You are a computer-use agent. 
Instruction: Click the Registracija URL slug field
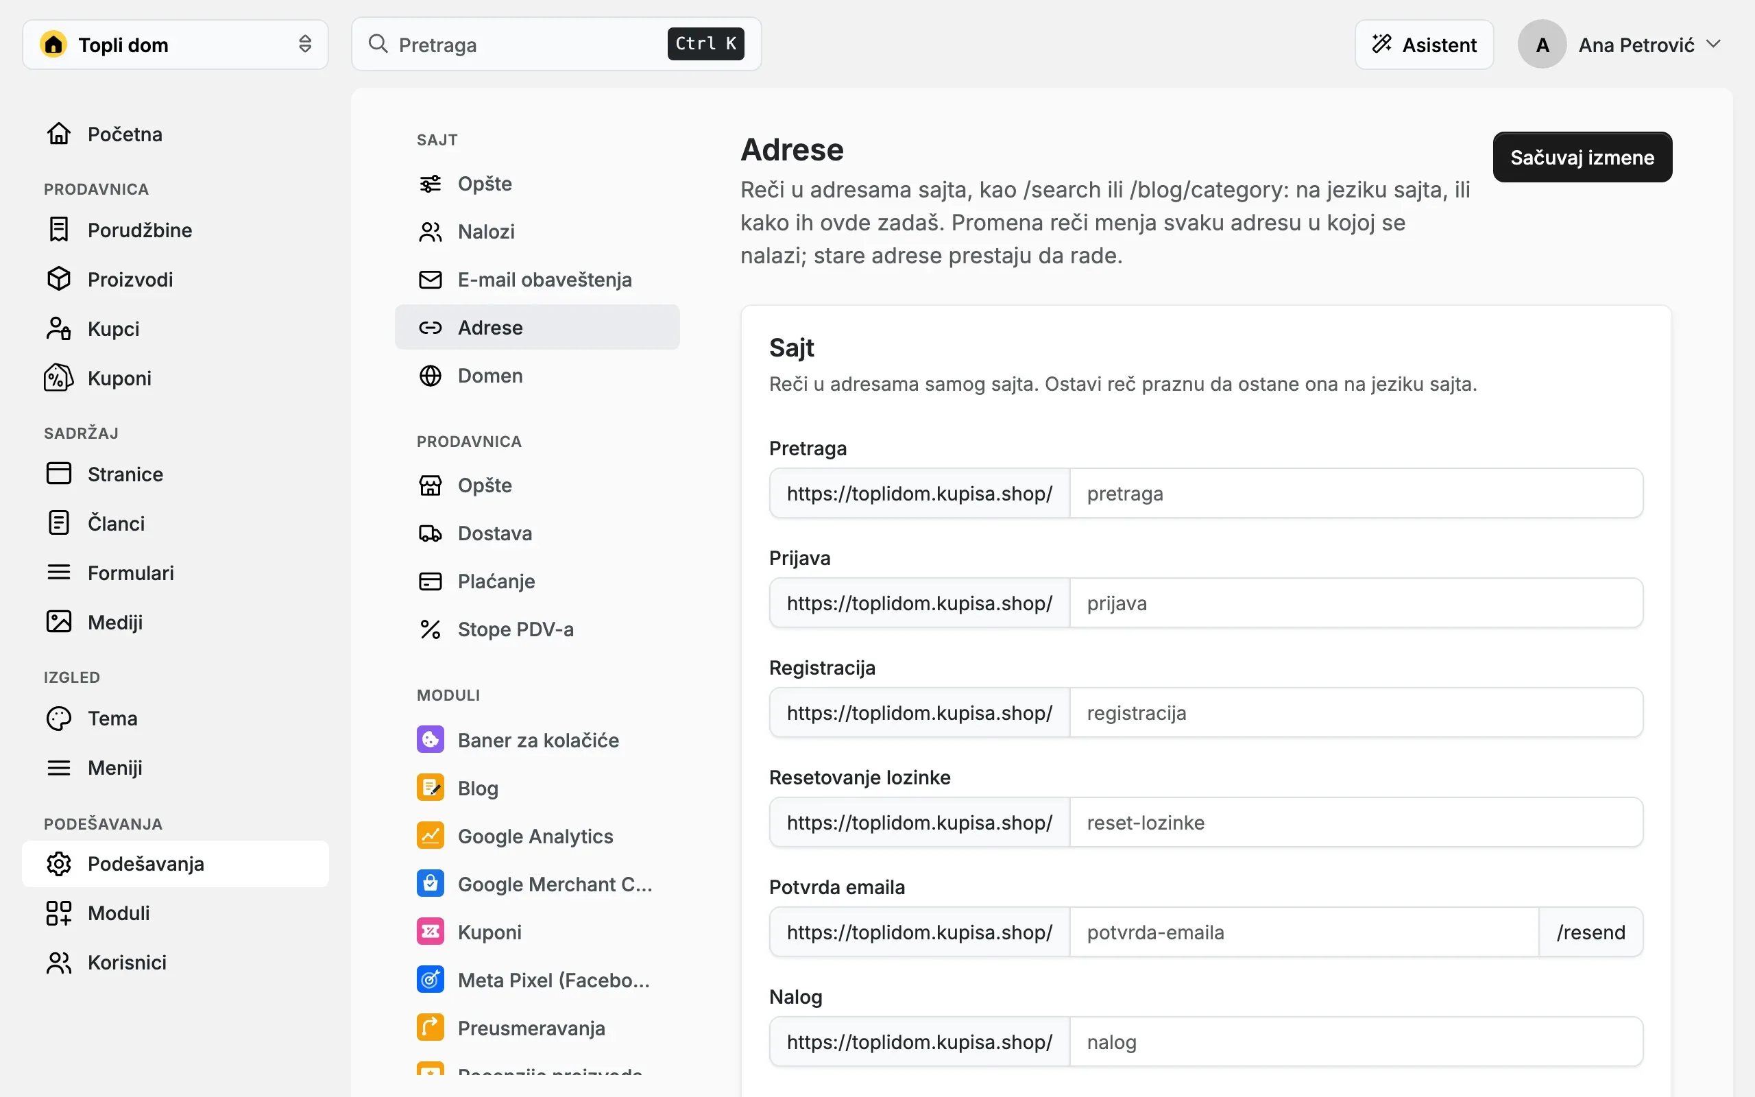(1355, 712)
